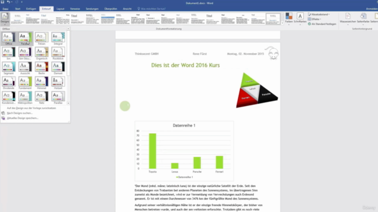Image resolution: width=378 pixels, height=212 pixels.
Task: Click Als Standard festlegen
Action: [x=322, y=24]
